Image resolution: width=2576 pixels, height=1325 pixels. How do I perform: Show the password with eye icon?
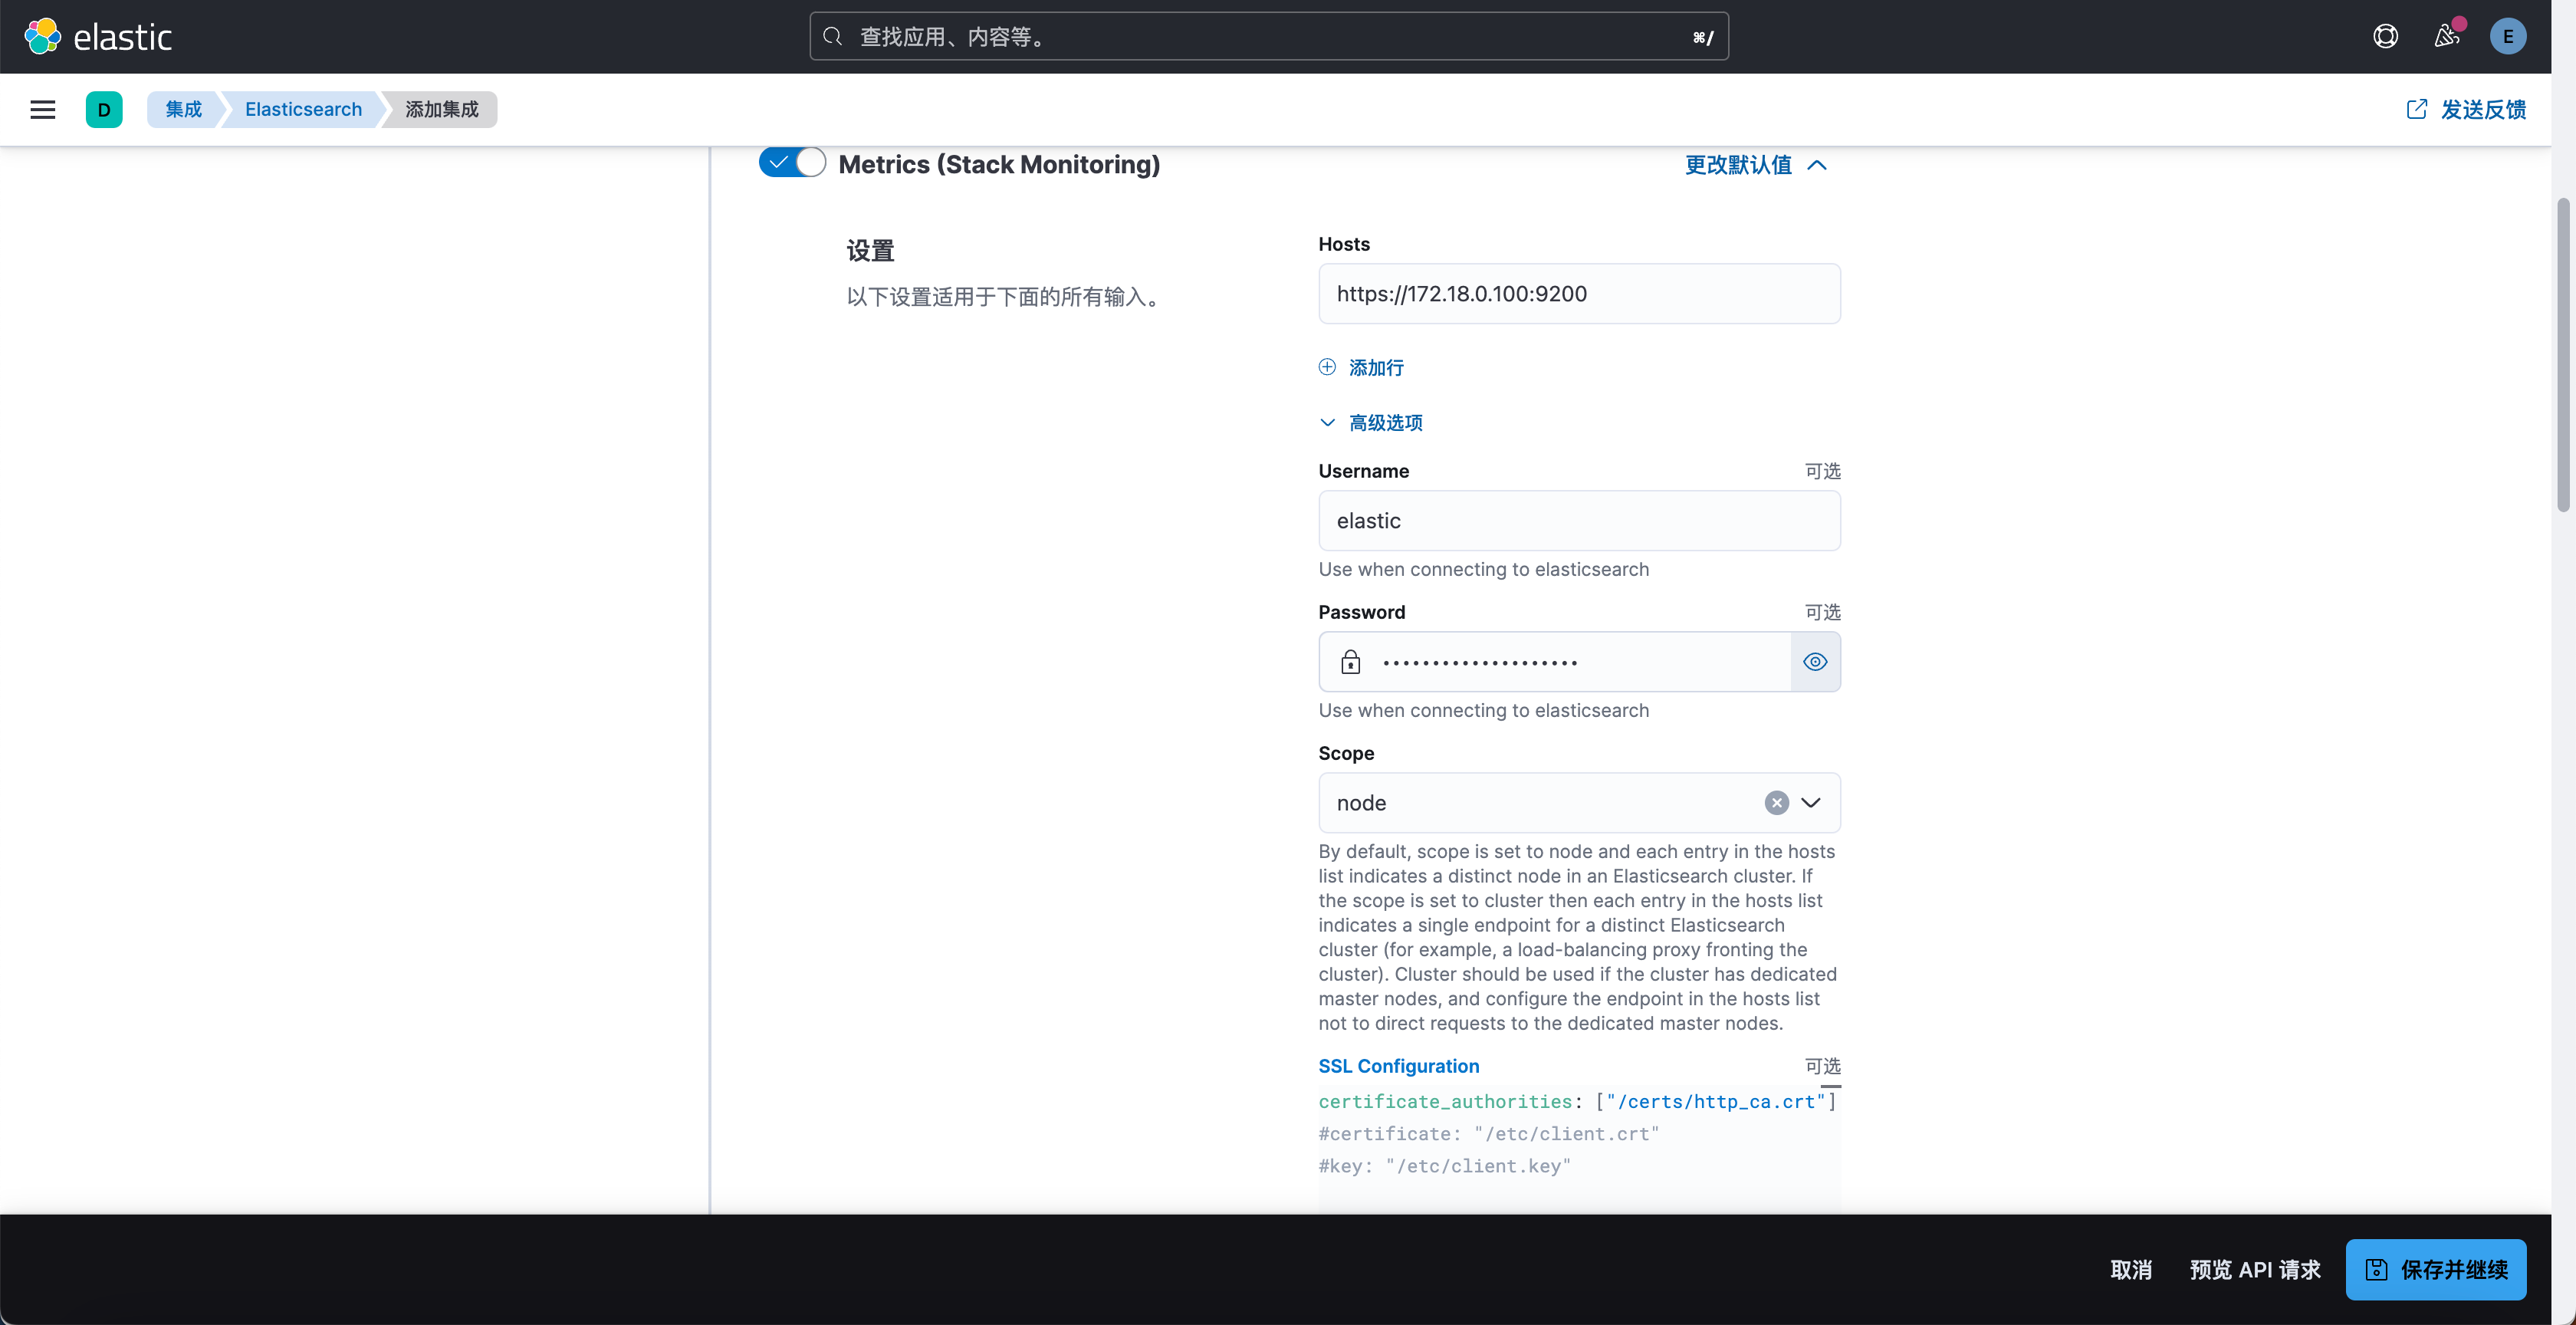click(1815, 662)
